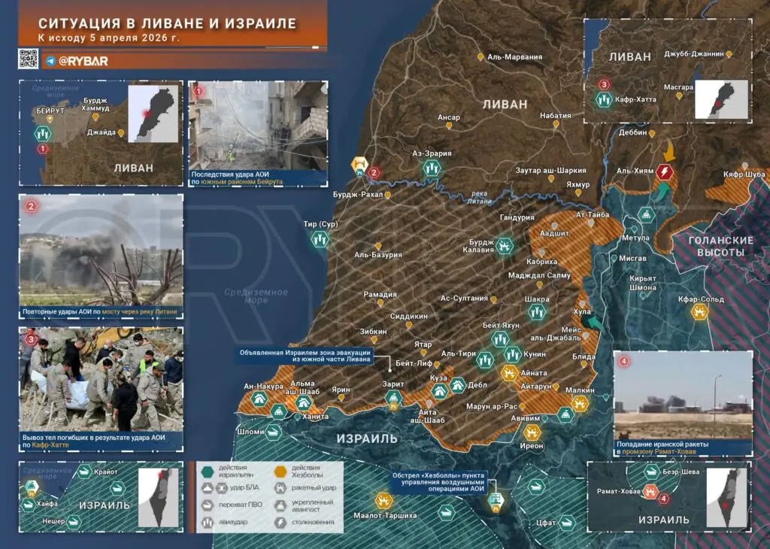Image resolution: width=770 pixels, height=549 pixels.
Task: Click the Telegram logo next to @RYBAR
Action: point(50,60)
